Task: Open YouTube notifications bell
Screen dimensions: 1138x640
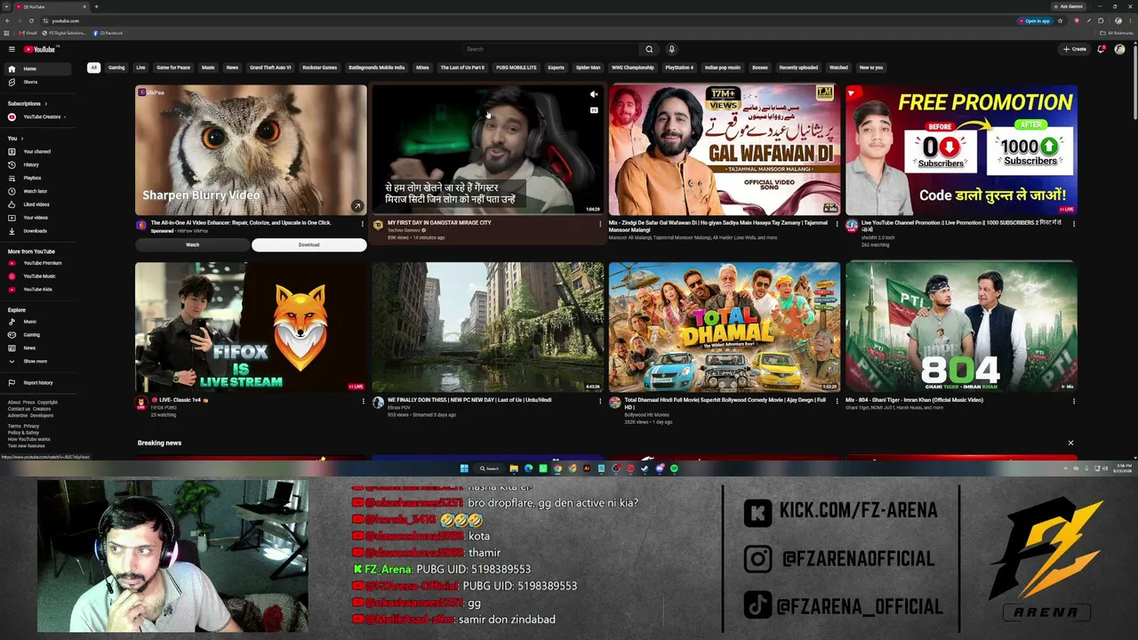Action: [1101, 49]
